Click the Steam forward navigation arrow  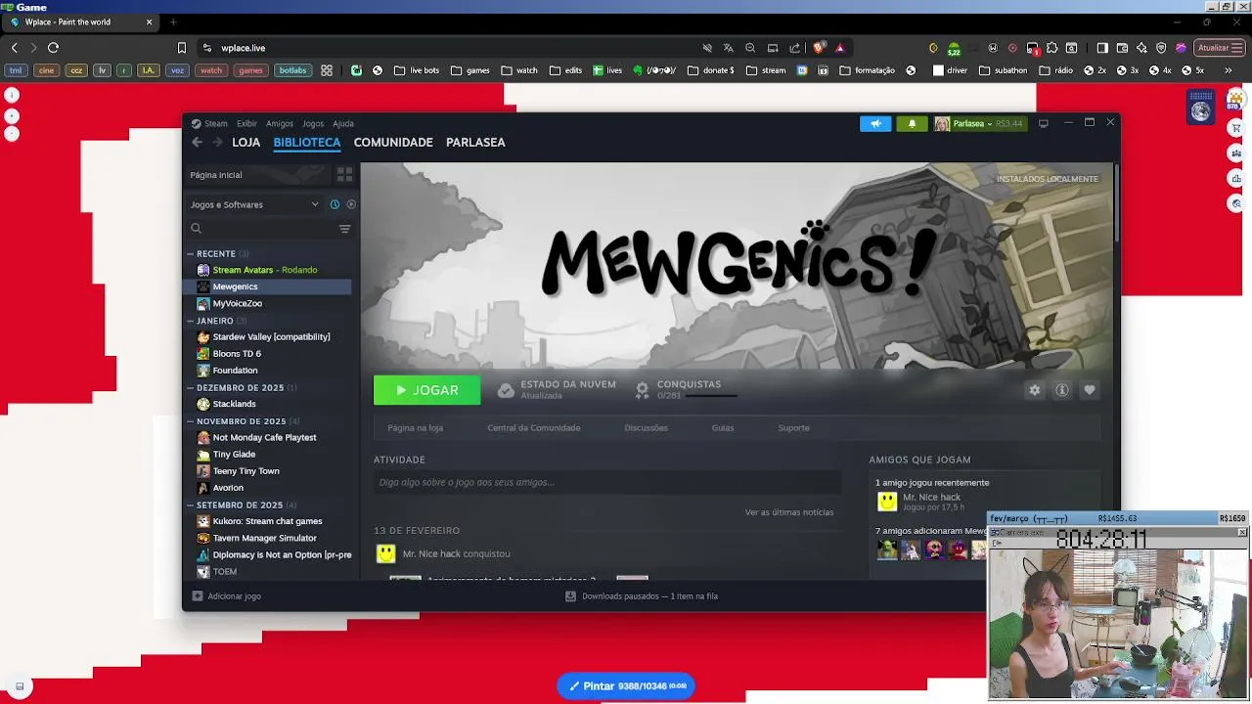217,142
